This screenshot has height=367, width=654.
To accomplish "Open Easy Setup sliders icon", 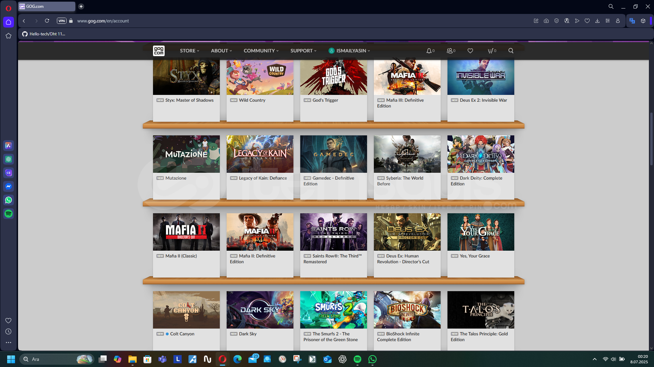I will (x=608, y=21).
